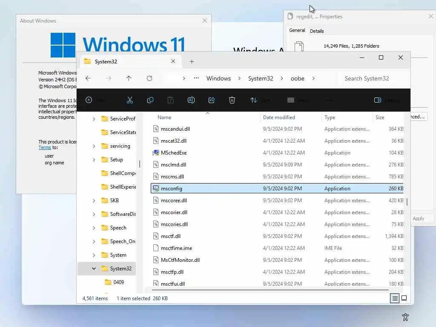Open the See more ellipsis in toolbar
The height and width of the screenshot is (327, 436).
[330, 100]
